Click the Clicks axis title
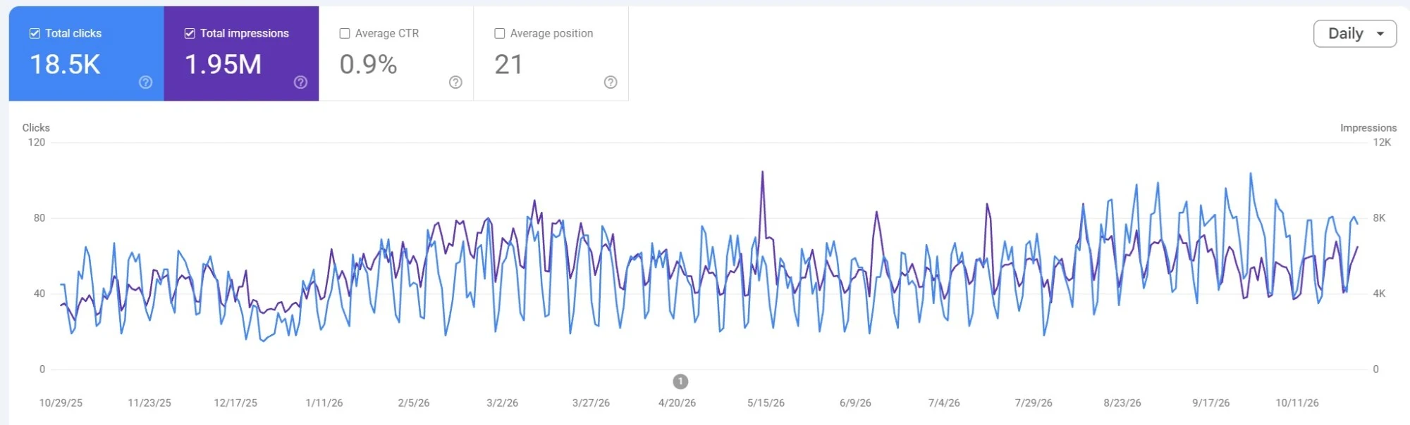The height and width of the screenshot is (425, 1410). coord(36,128)
